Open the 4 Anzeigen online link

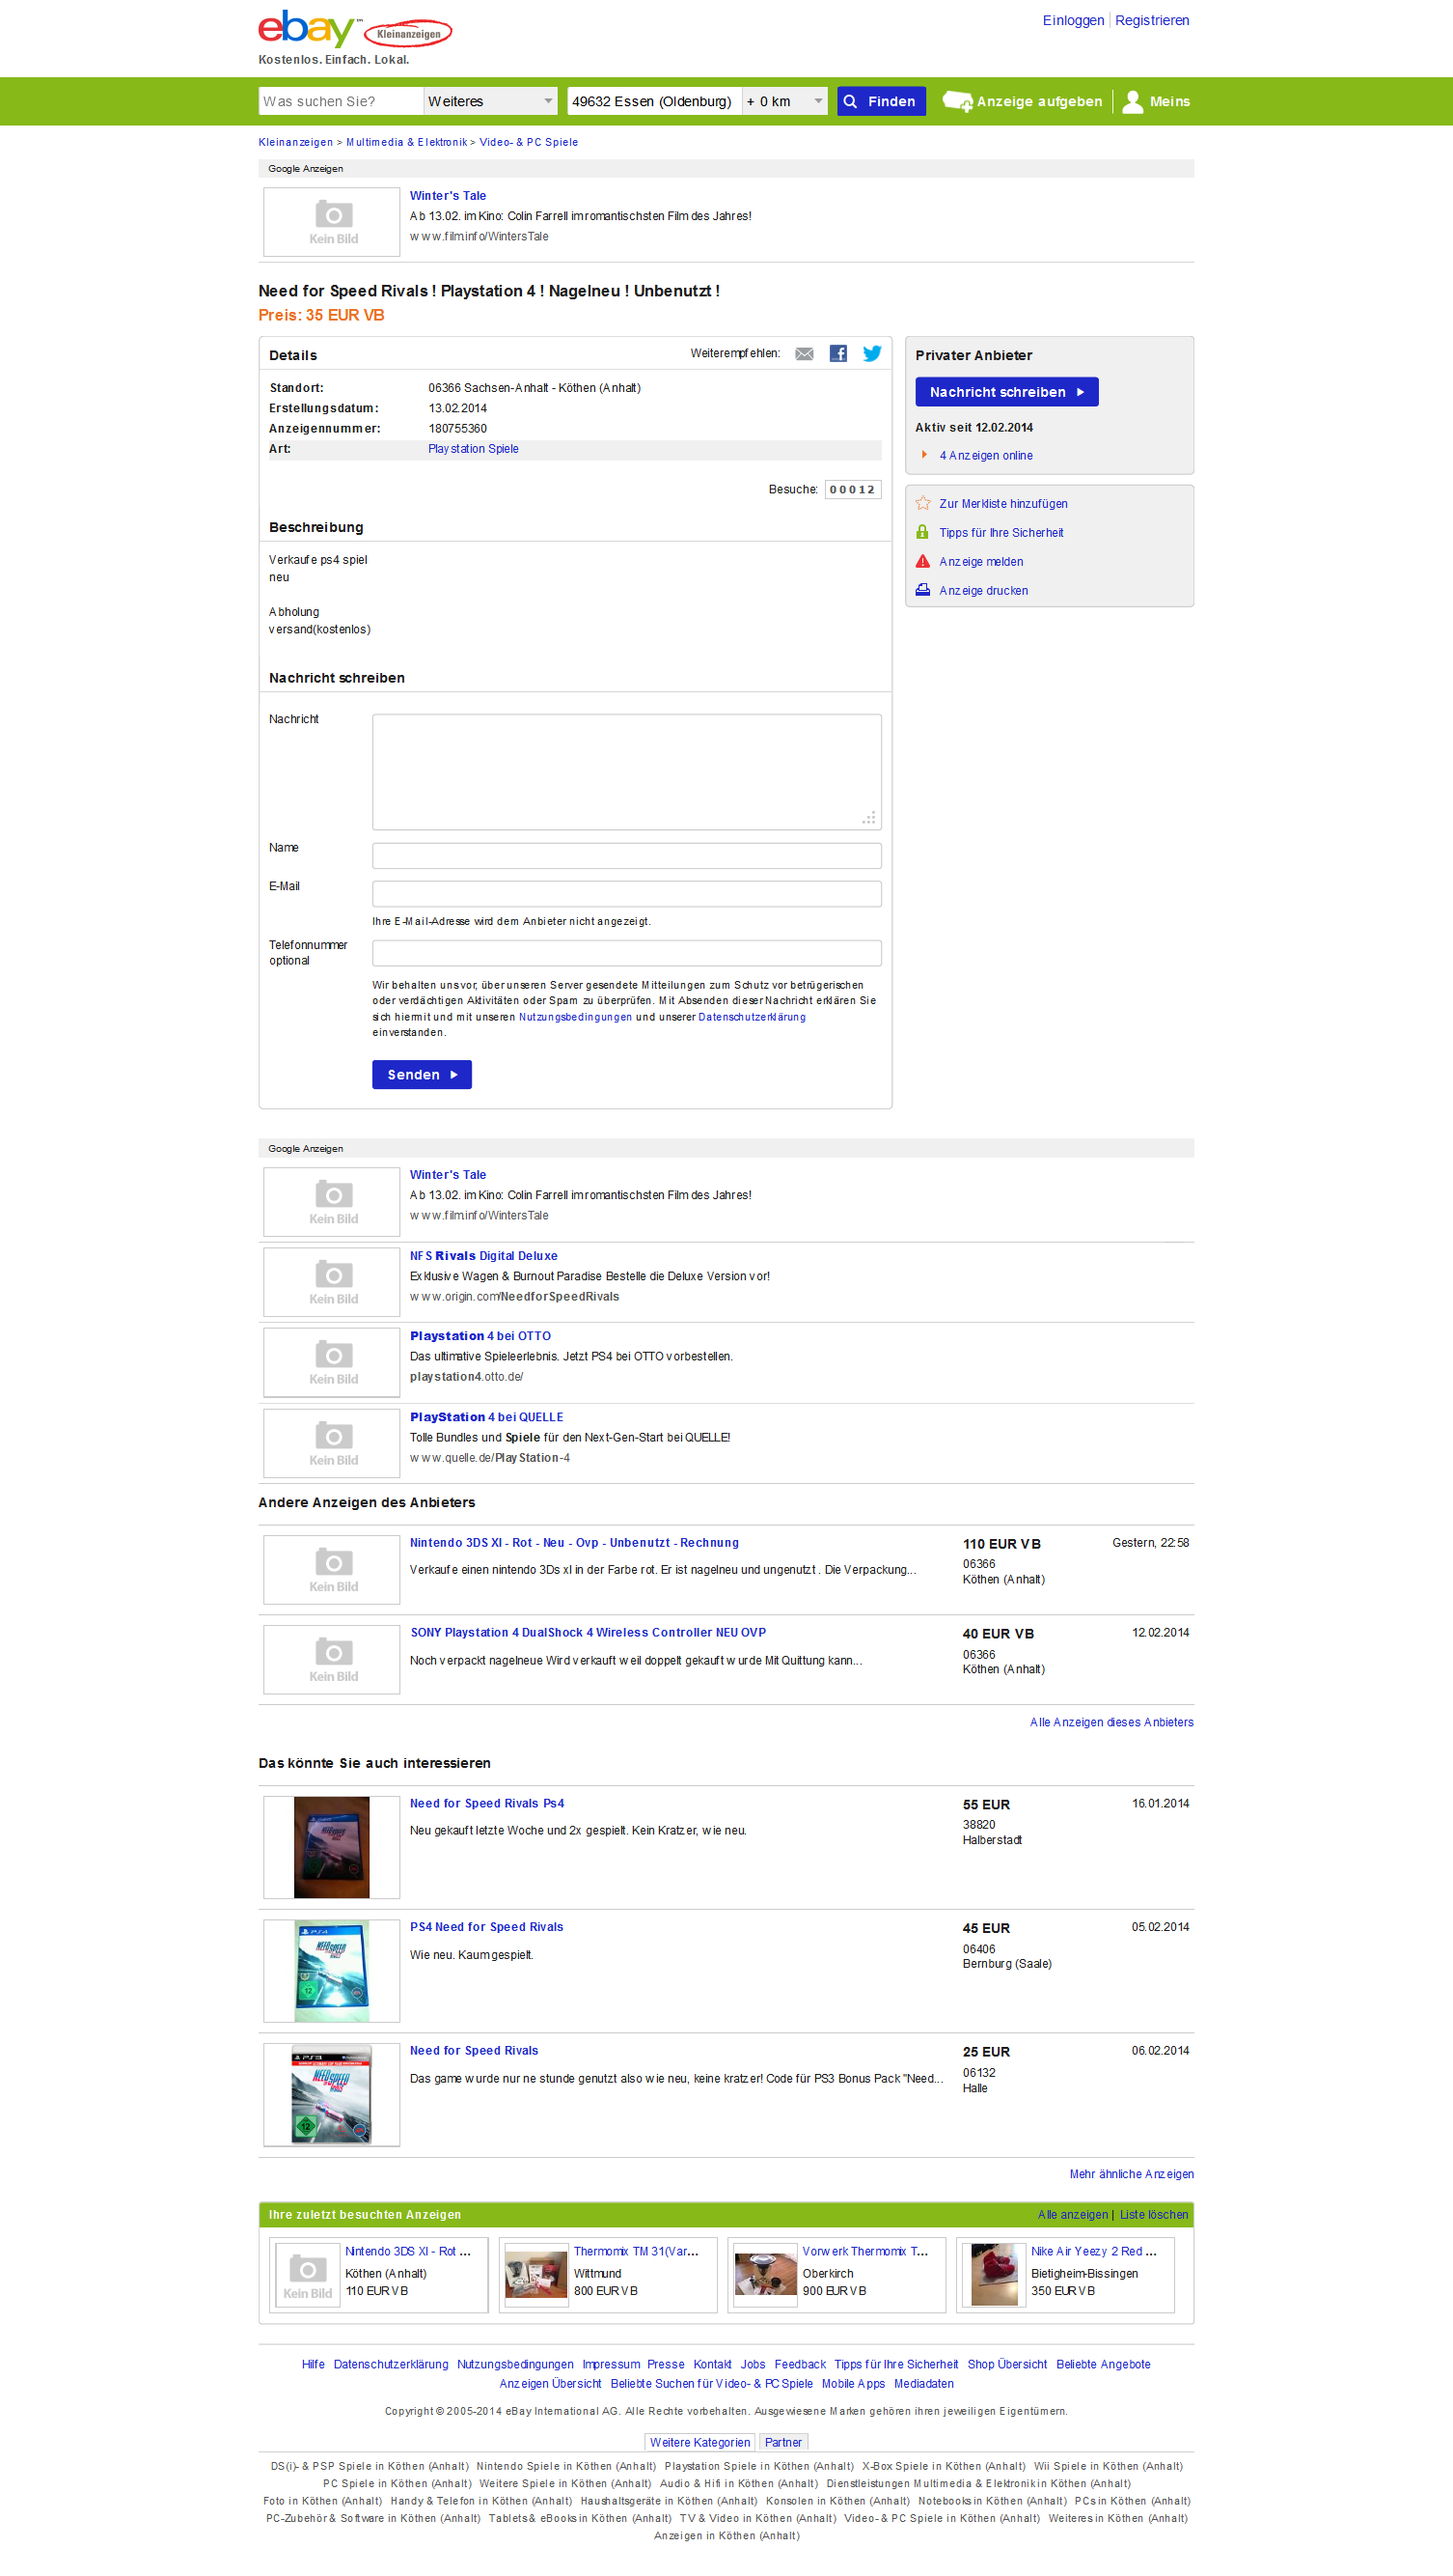pos(986,456)
